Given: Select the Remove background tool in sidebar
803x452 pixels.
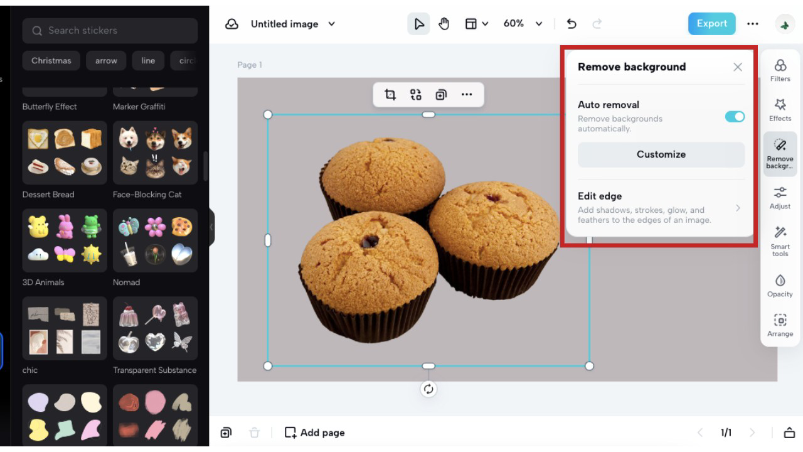Looking at the screenshot, I should point(780,154).
